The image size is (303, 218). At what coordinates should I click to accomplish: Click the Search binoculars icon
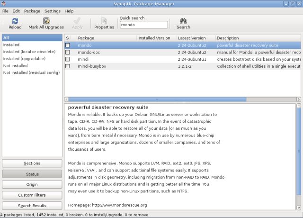click(183, 21)
